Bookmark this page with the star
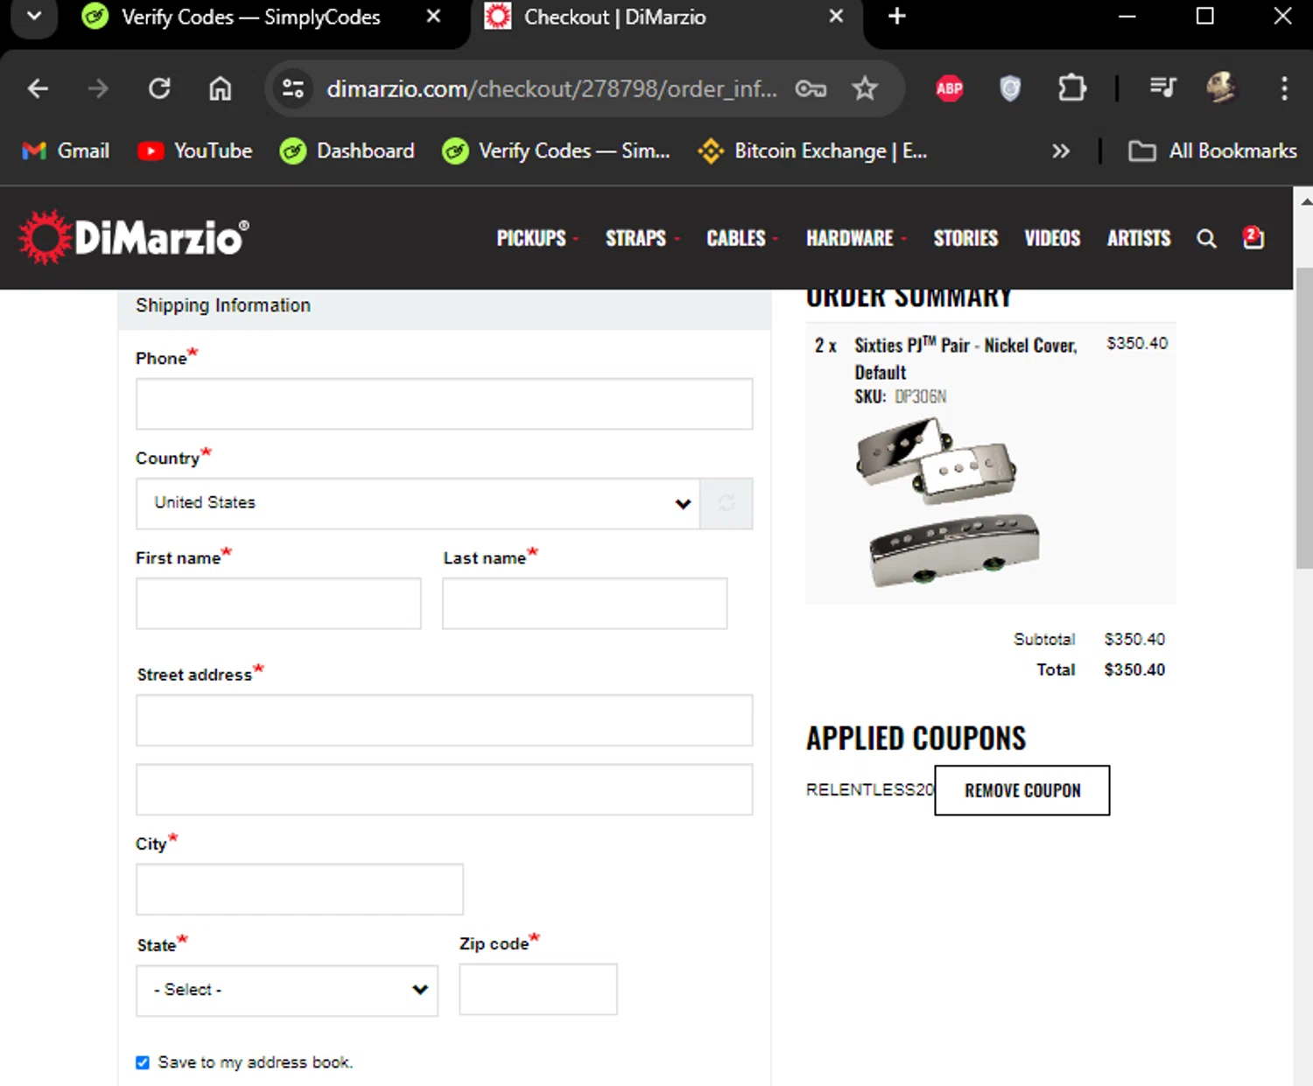Image resolution: width=1313 pixels, height=1086 pixels. [865, 88]
